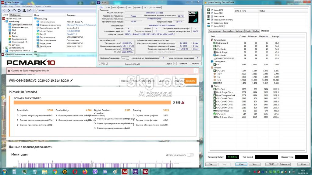The image size is (312, 175).
Task: Open Preferences in Stability Test
Action: pos(285,164)
